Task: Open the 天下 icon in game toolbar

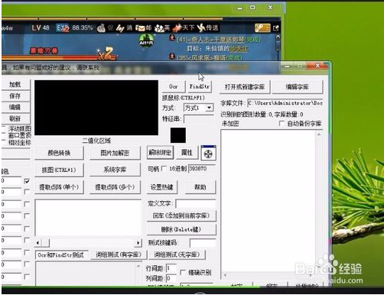Action: [177, 28]
